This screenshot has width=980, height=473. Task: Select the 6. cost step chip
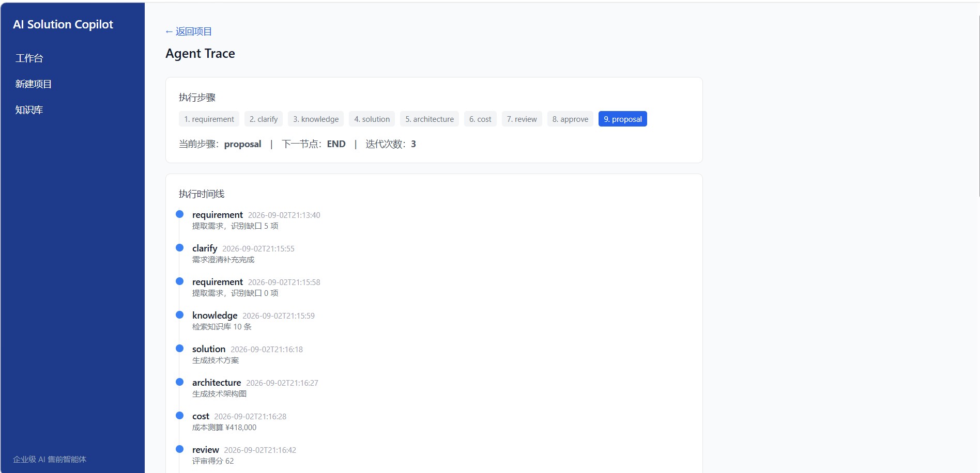pos(480,119)
